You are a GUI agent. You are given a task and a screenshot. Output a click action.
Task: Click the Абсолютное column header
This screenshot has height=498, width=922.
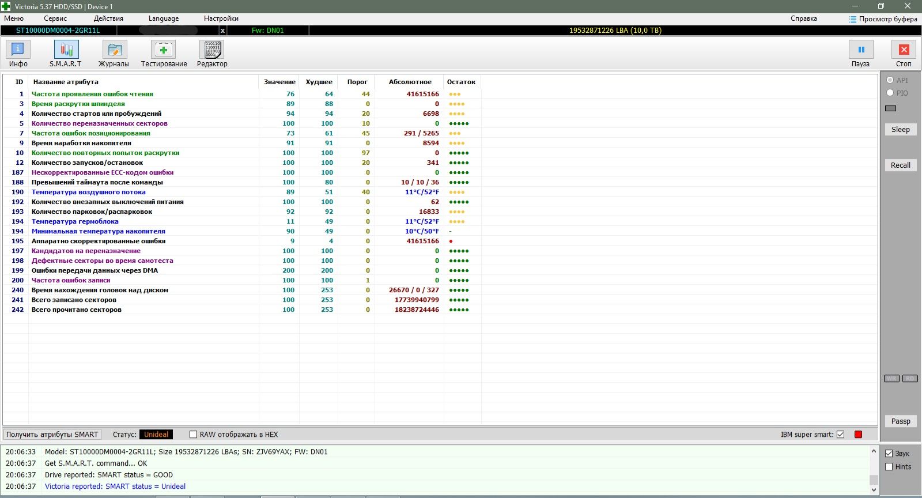[410, 82]
